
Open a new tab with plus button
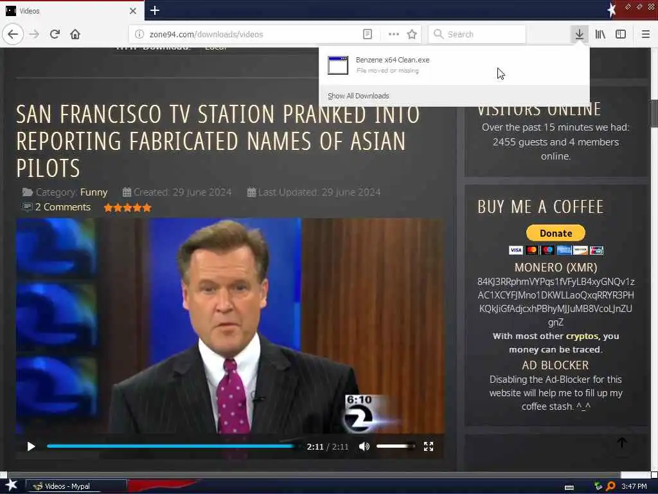154,10
